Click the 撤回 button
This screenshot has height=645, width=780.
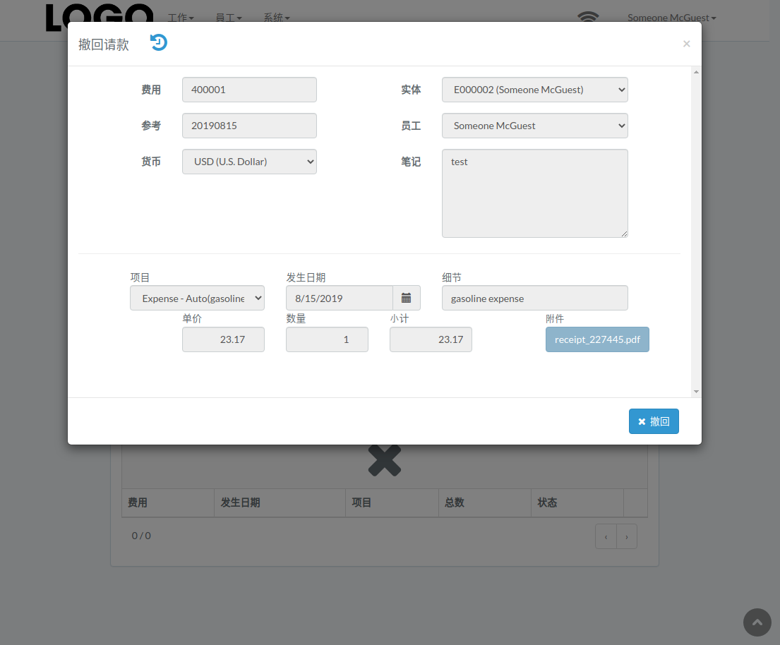click(x=654, y=421)
